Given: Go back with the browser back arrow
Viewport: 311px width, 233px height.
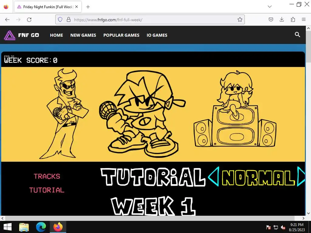Looking at the screenshot, I should pyautogui.click(x=7, y=20).
